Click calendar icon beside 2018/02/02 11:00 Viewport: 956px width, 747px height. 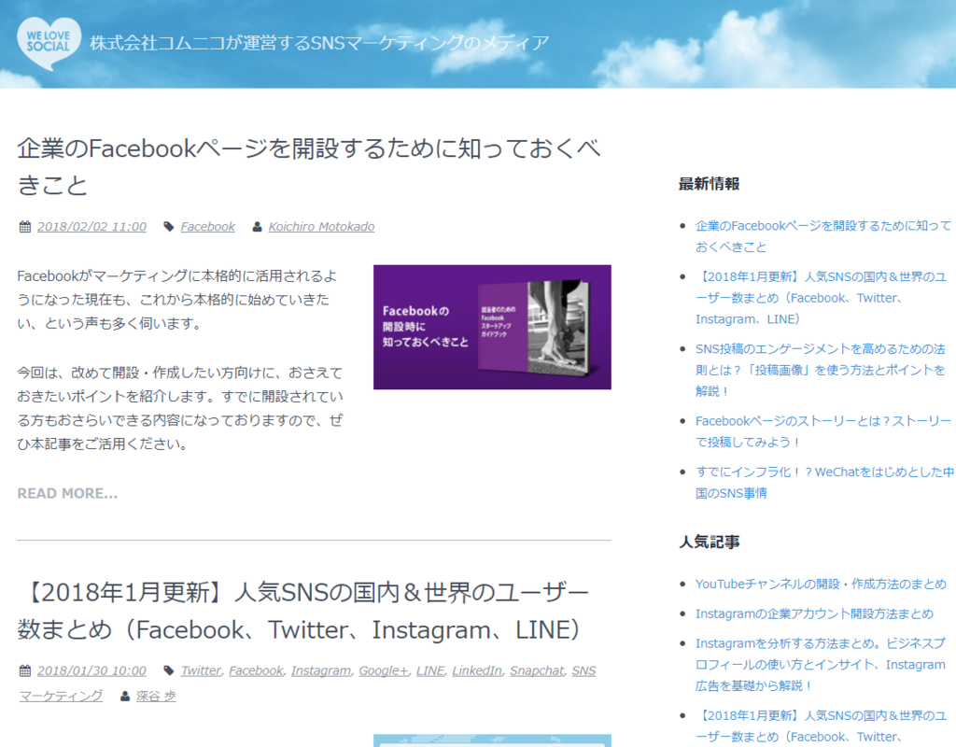point(25,227)
